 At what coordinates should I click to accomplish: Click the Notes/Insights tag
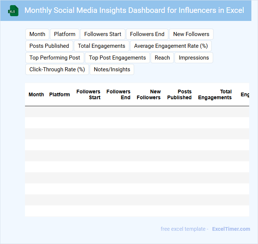tap(112, 69)
